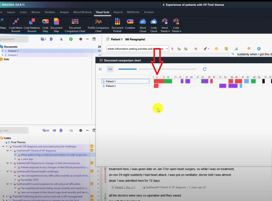Click first toggle icon in comparison chart toolbar
272x201 pixels.
(100, 69)
